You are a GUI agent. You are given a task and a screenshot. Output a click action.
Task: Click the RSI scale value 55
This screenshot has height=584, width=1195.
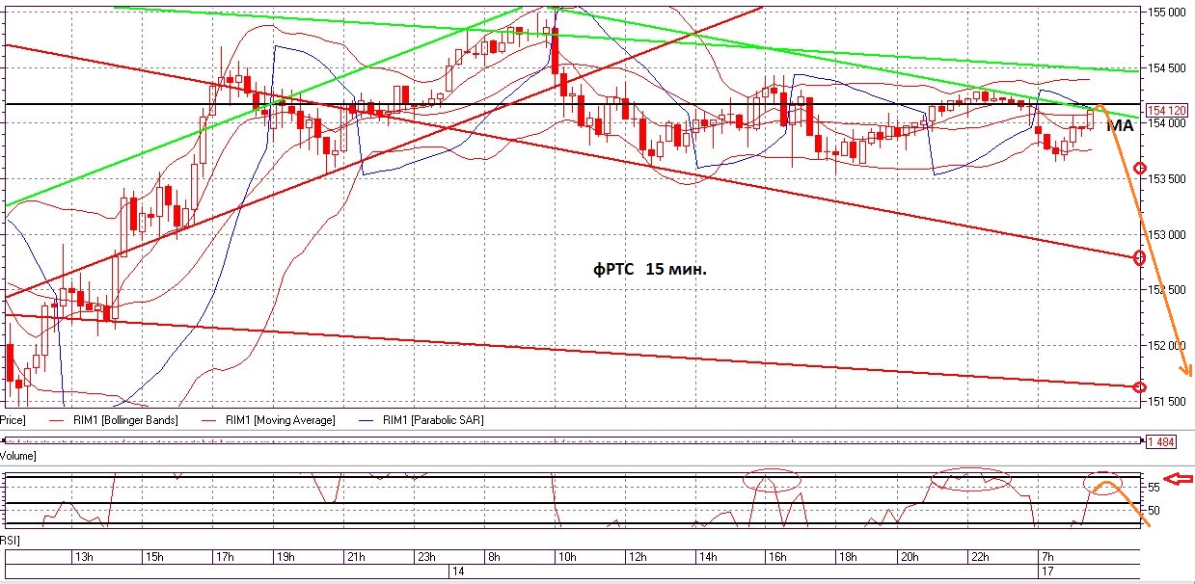pyautogui.click(x=1154, y=488)
